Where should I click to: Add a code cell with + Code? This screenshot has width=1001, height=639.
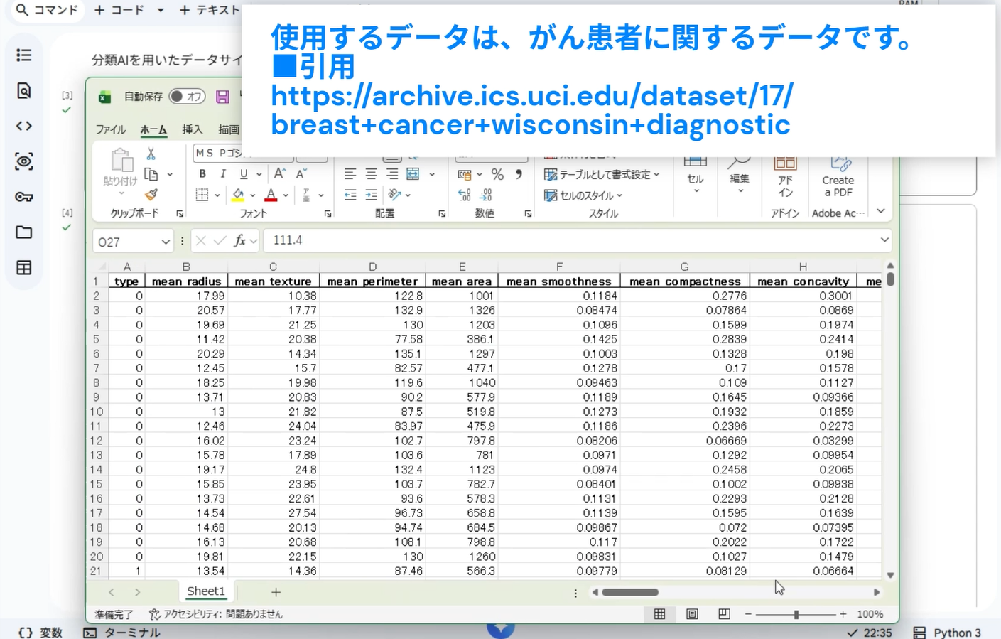point(119,11)
